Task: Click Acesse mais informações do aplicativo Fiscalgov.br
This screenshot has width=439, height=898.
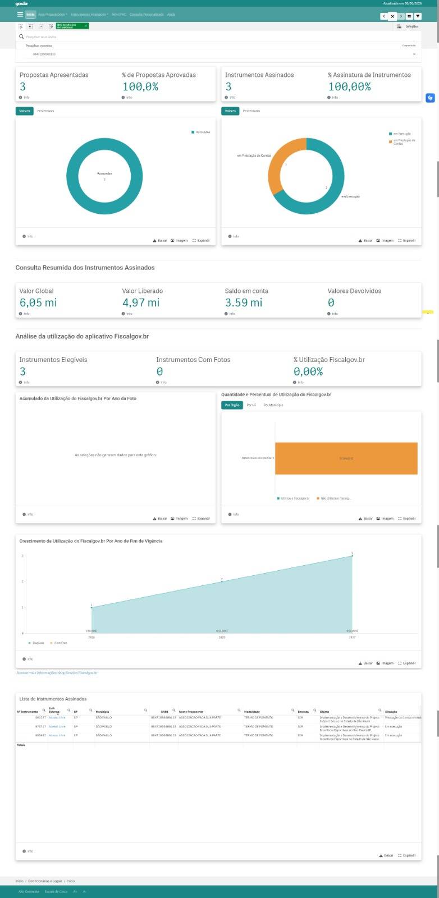Action: 57,672
